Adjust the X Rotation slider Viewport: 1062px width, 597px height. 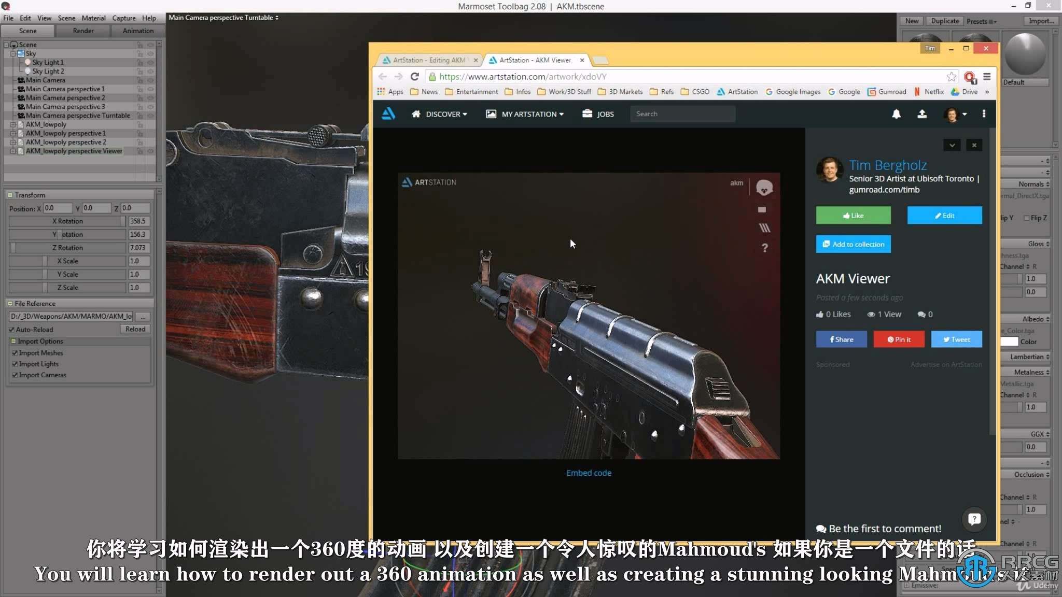67,221
